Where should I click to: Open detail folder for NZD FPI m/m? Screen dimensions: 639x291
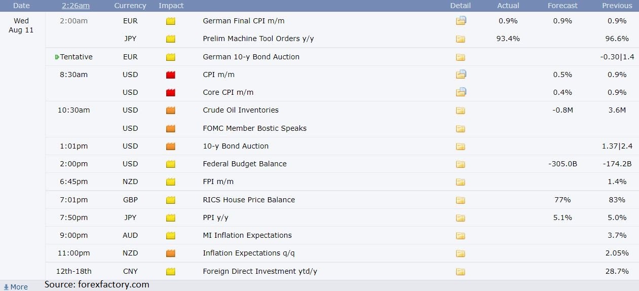coord(460,182)
